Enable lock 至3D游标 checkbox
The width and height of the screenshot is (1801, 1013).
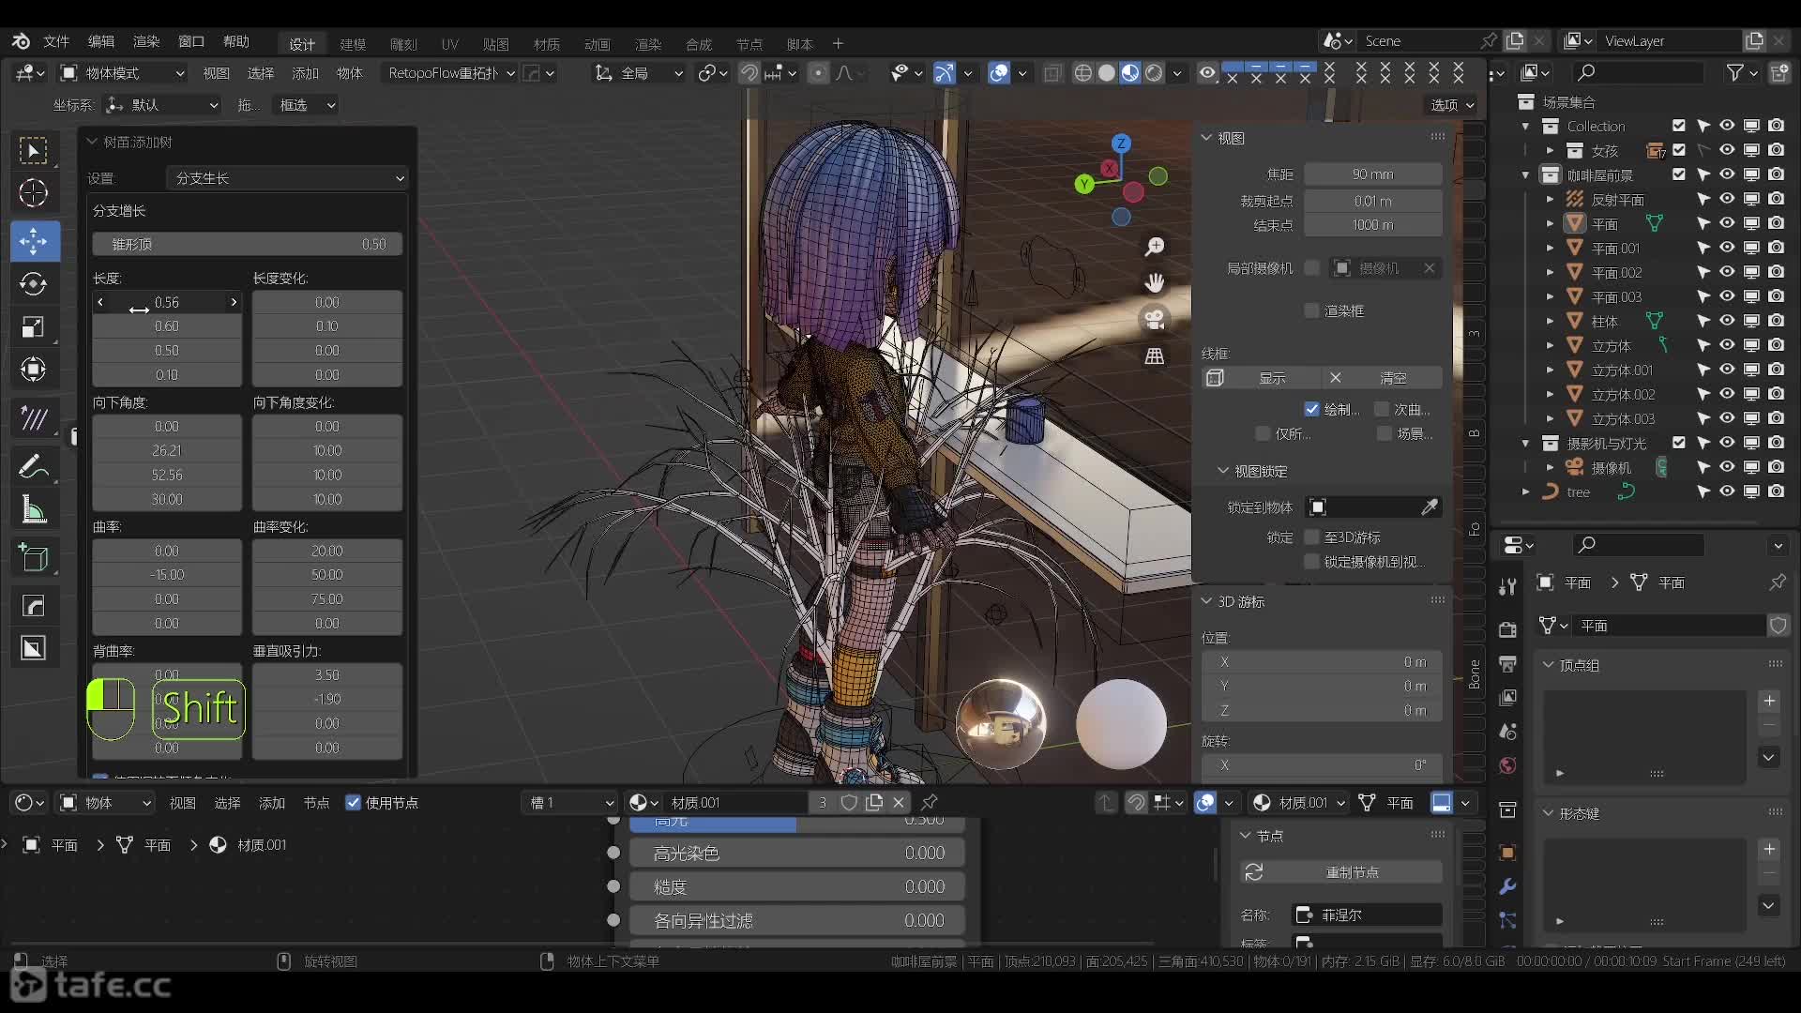(x=1312, y=537)
